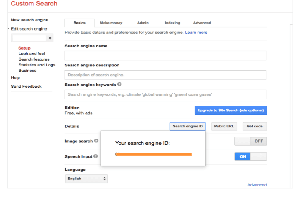Switch to the Make money tab
The width and height of the screenshot is (293, 198).
click(x=111, y=23)
